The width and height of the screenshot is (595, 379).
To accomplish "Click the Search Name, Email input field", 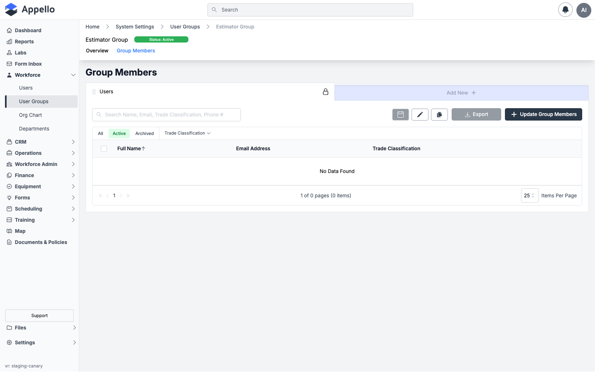I will (x=167, y=115).
